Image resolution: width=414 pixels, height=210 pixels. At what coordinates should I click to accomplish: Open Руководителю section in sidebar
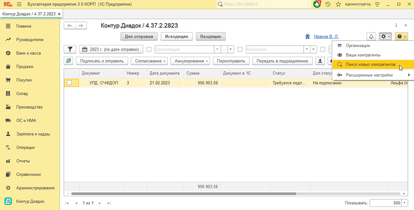[x=30, y=39]
